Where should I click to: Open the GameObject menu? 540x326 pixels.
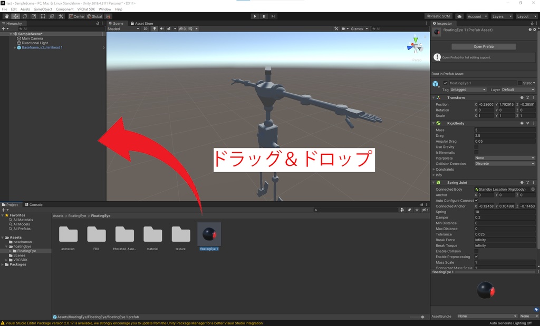(42, 8)
